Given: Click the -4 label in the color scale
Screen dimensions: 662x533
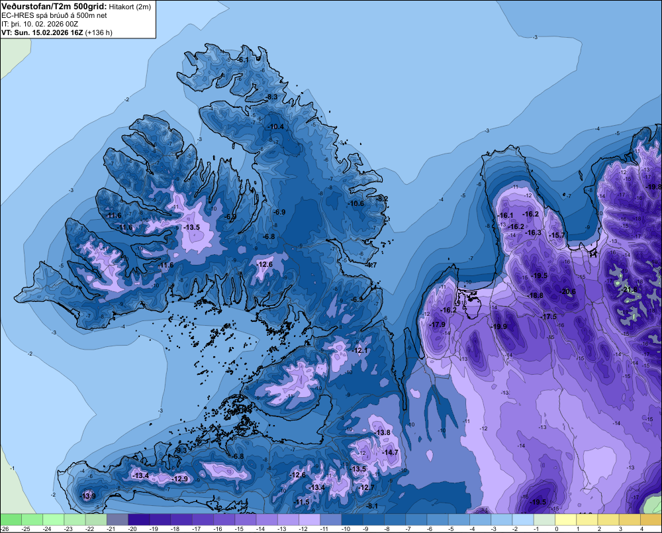Looking at the screenshot, I should point(473,529).
